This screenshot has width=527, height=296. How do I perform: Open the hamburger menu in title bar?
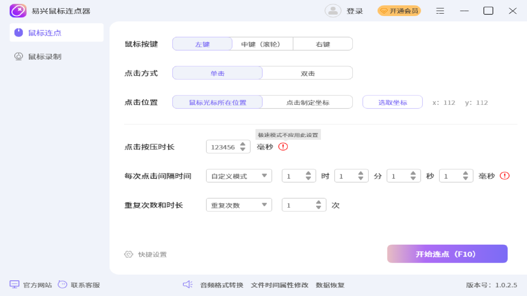(440, 11)
